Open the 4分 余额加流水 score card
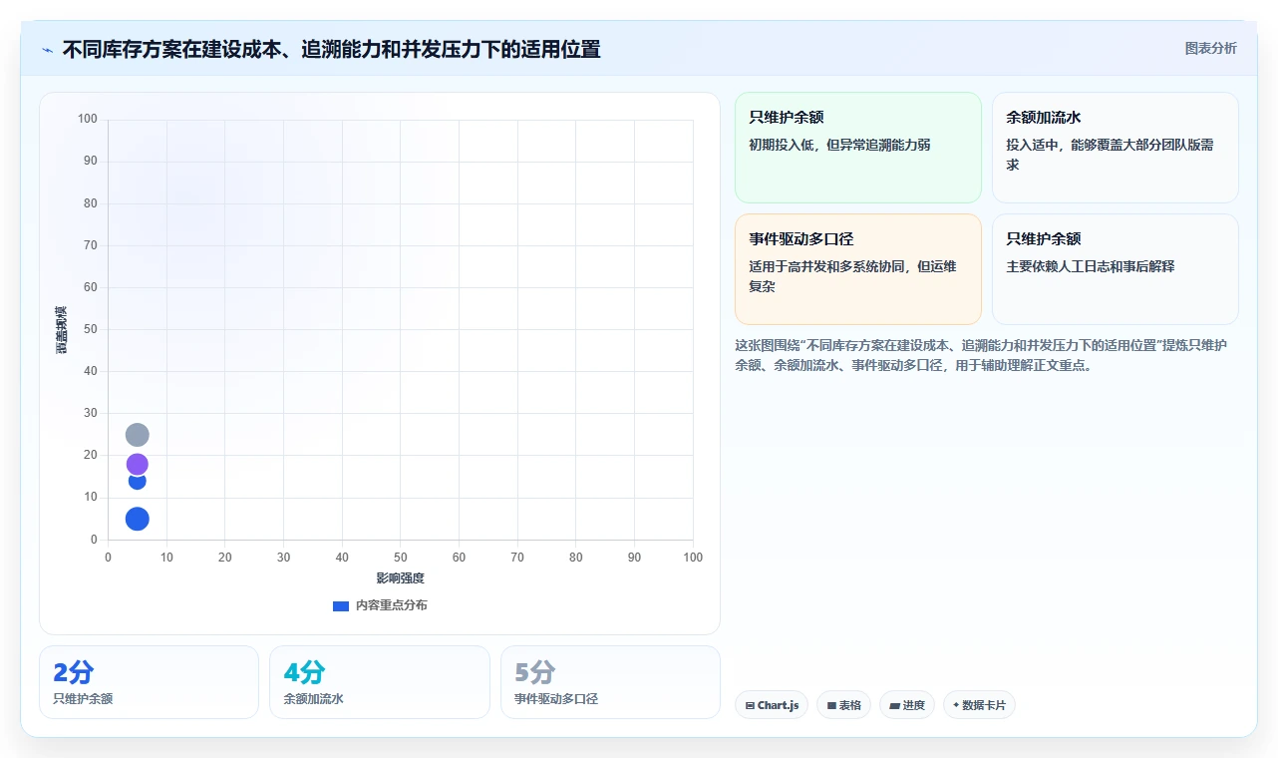The image size is (1278, 758). click(x=380, y=682)
